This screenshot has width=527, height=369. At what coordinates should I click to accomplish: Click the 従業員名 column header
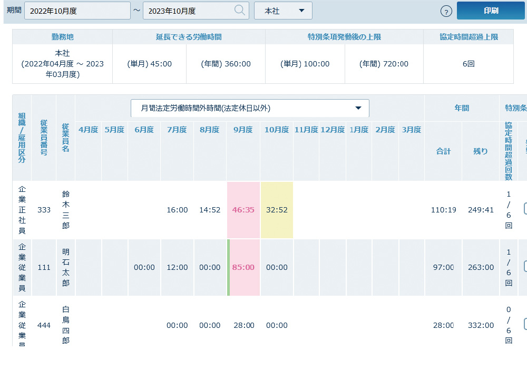pyautogui.click(x=65, y=138)
